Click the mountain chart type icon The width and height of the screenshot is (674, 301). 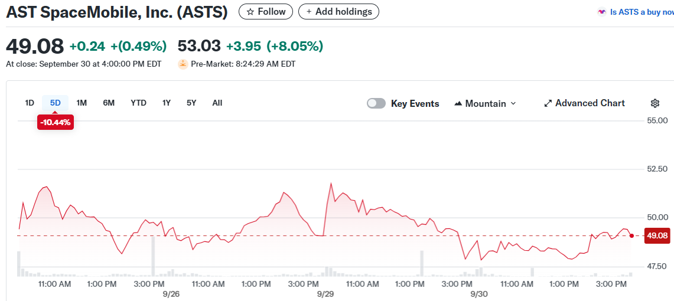click(x=458, y=103)
